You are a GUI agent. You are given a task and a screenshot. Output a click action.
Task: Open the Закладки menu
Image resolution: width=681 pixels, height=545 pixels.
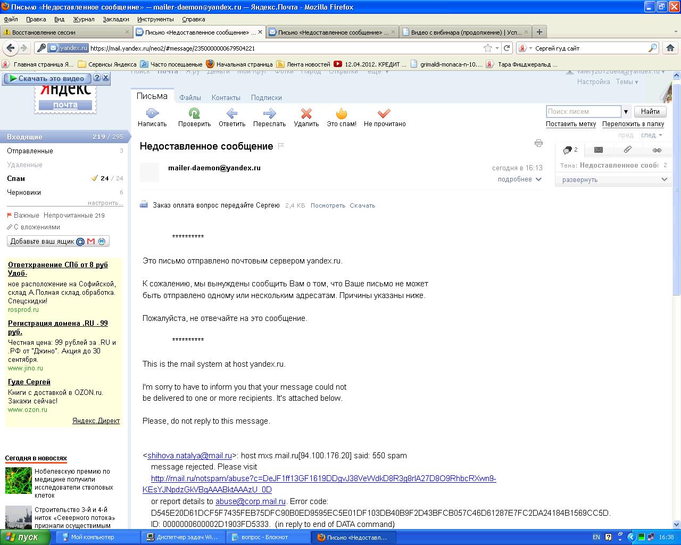click(116, 19)
